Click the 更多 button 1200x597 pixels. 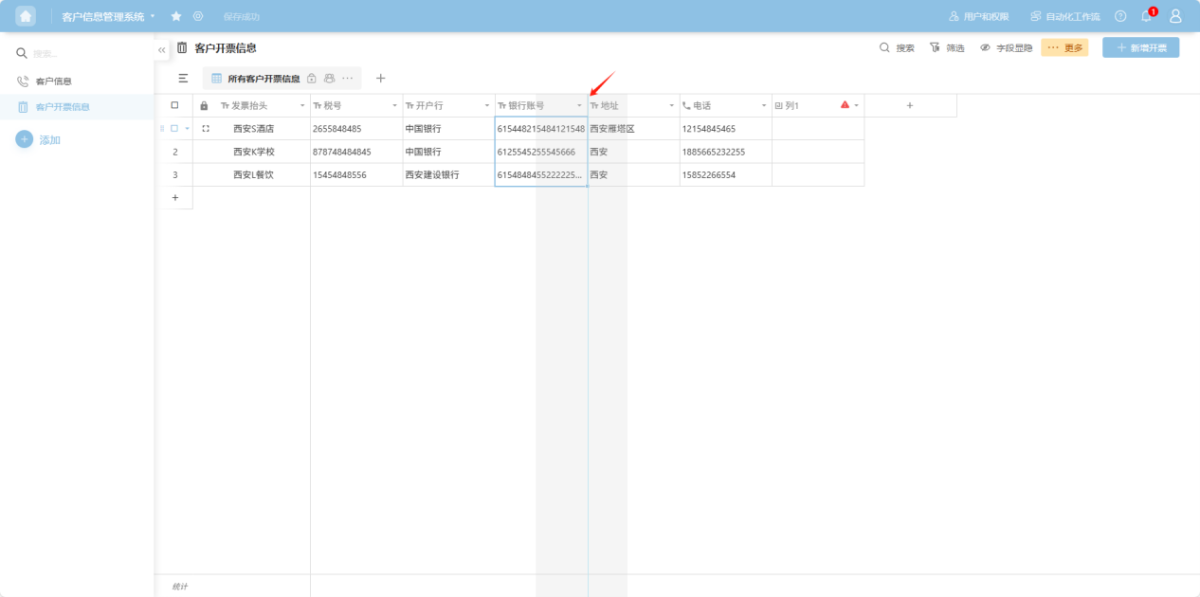coord(1064,47)
